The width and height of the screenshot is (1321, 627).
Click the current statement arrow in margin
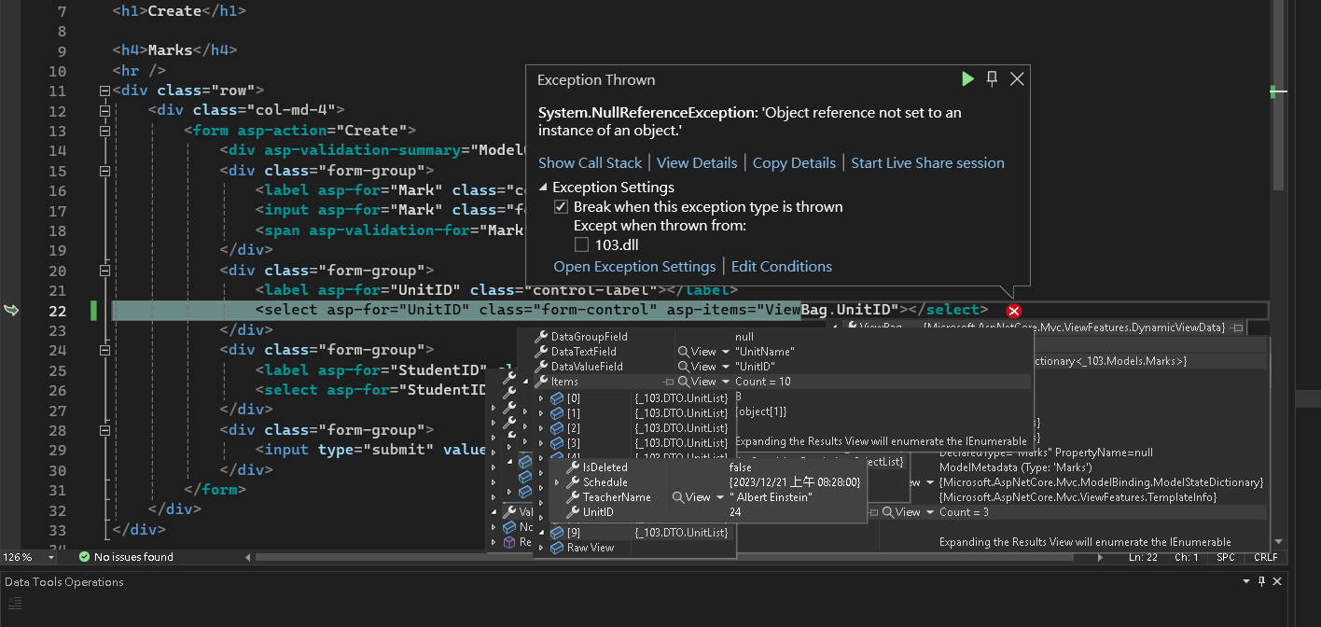point(11,310)
